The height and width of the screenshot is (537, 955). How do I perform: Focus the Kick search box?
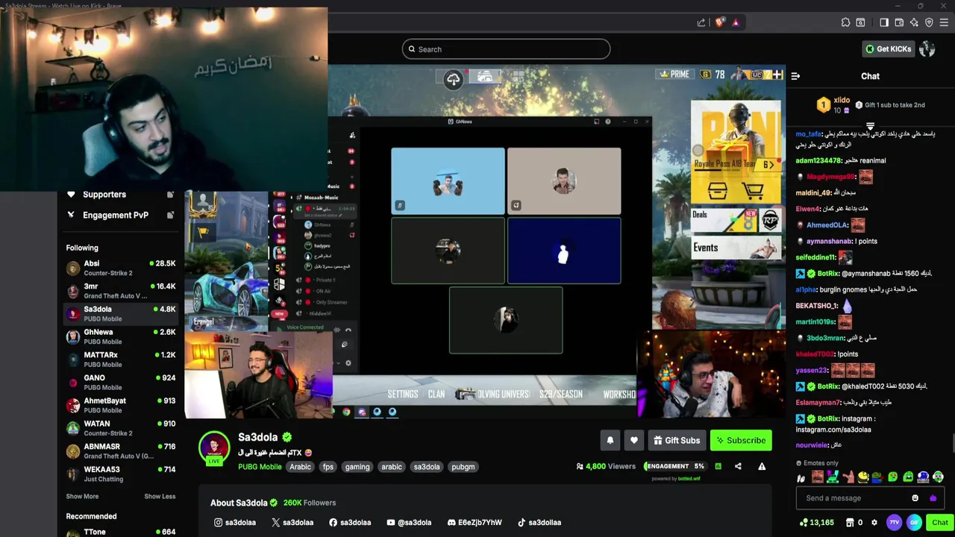(506, 49)
